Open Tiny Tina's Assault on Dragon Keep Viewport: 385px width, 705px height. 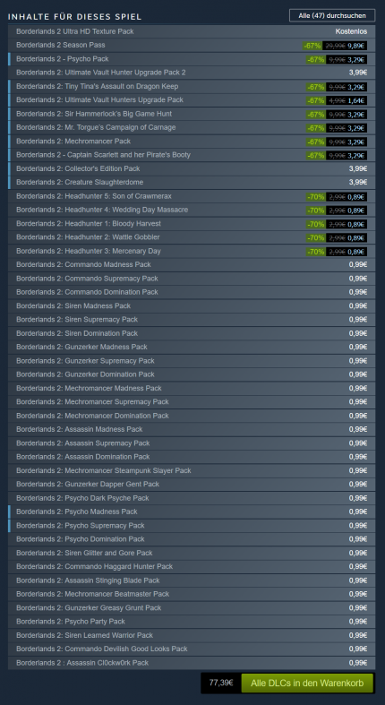[x=192, y=86]
